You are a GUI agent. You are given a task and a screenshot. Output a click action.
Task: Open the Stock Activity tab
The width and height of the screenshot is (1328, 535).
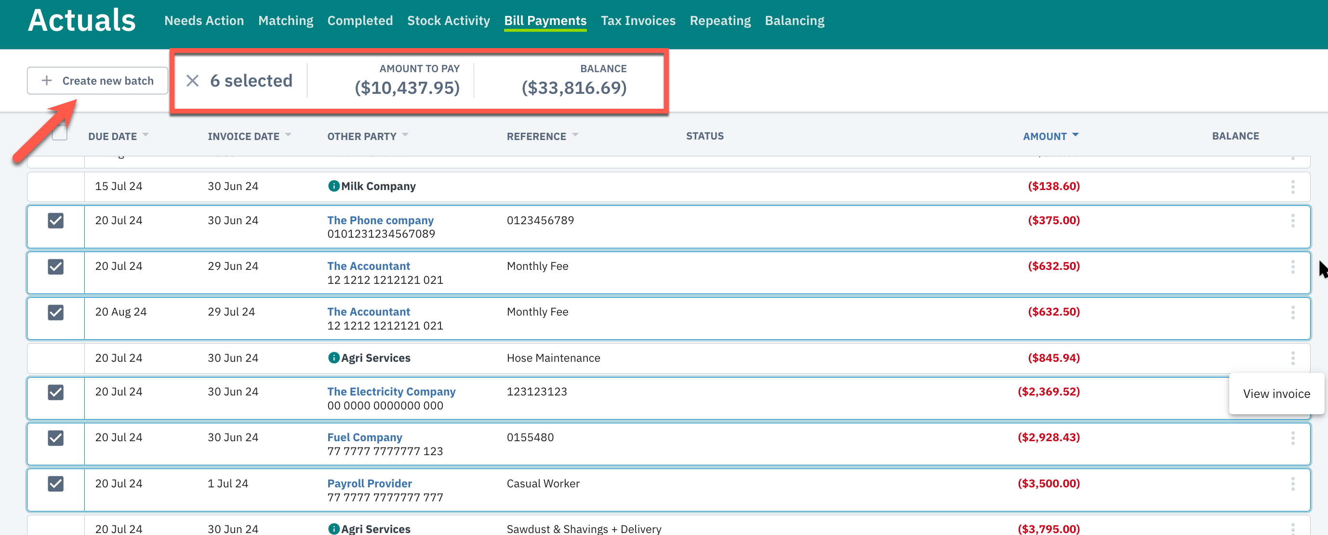(449, 21)
